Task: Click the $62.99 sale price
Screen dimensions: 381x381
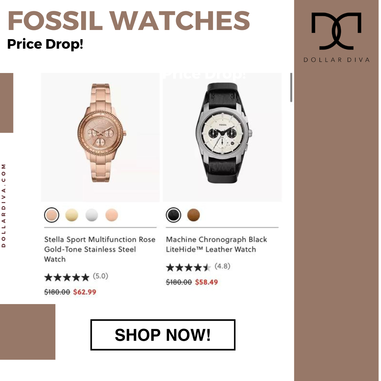Action: tap(85, 292)
